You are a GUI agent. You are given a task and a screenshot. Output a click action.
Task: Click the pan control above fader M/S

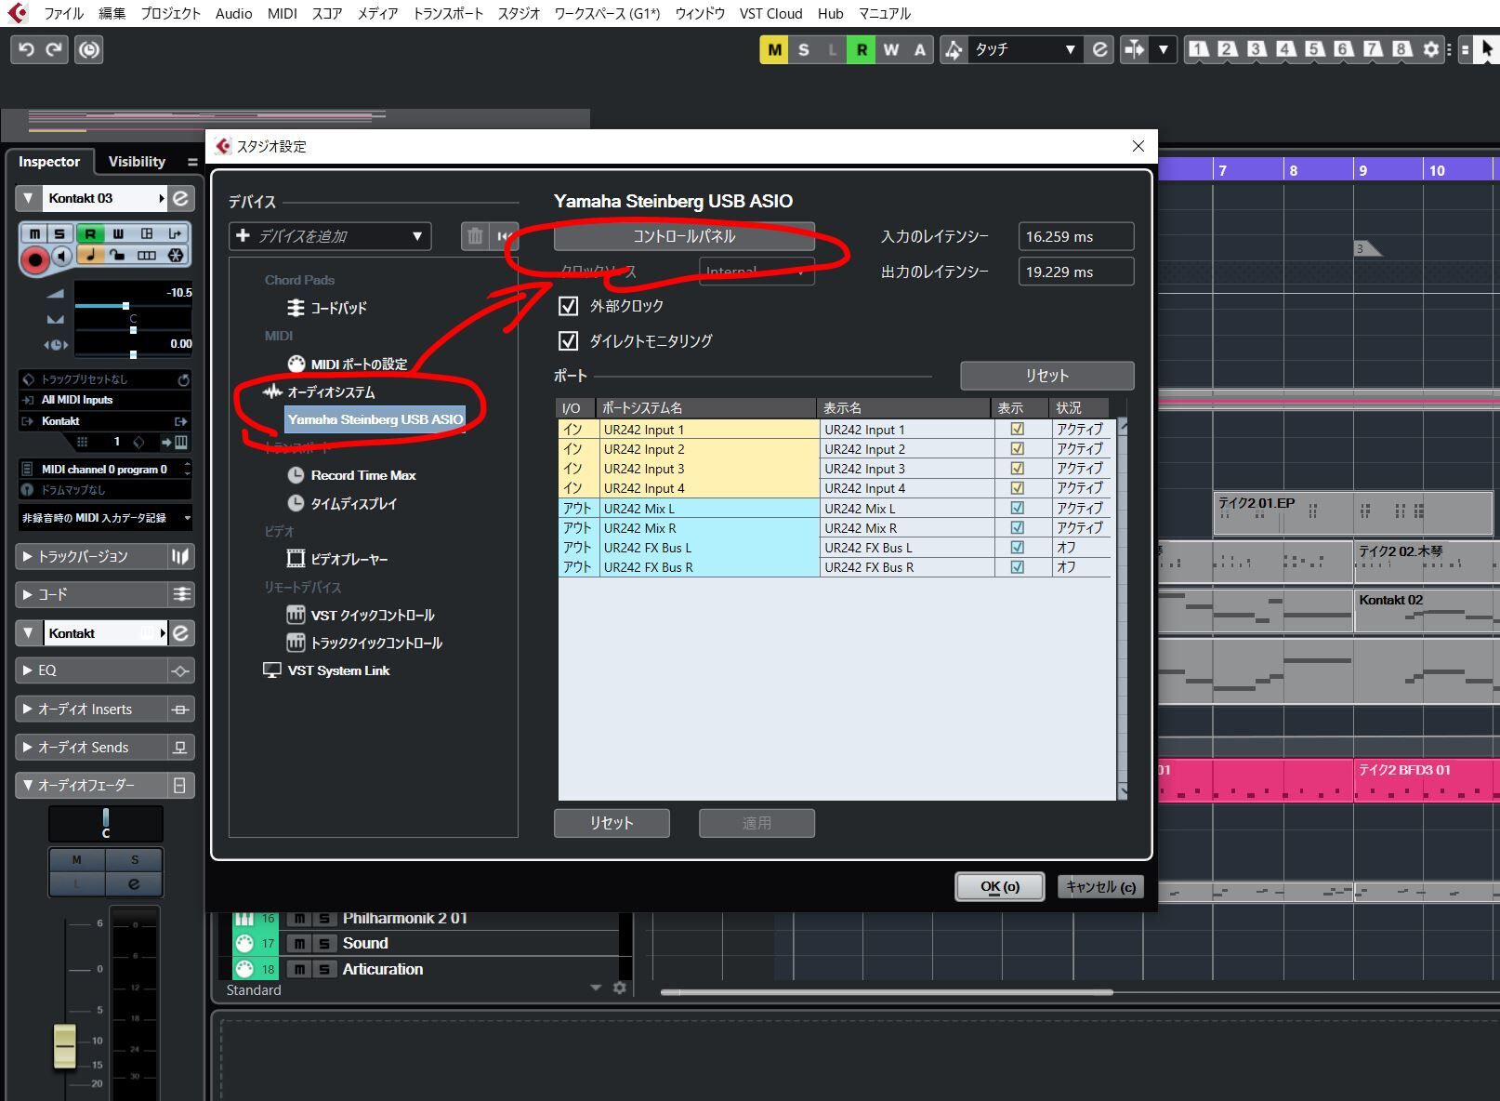pos(106,824)
